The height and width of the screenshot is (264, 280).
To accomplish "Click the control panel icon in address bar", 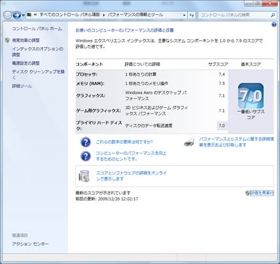I will 29,14.
